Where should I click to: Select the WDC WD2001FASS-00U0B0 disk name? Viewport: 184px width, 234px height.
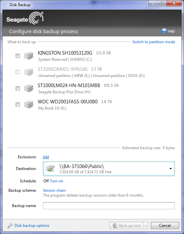(x=68, y=102)
